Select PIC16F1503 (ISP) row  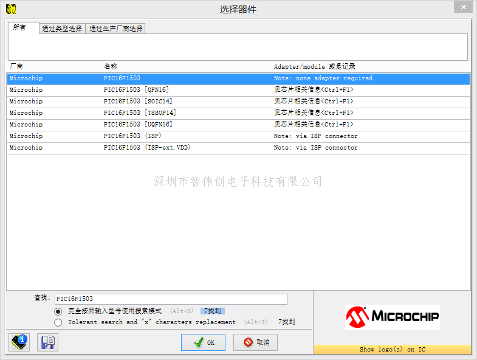click(238, 136)
